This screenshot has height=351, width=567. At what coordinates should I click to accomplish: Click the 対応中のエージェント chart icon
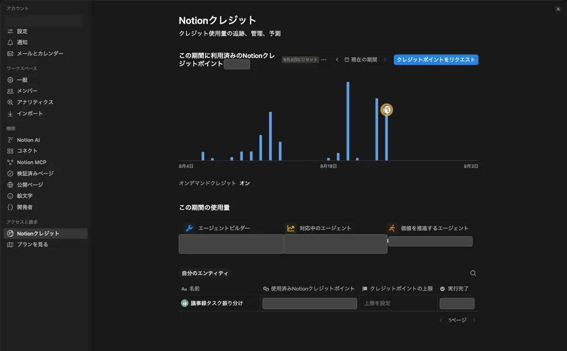click(291, 228)
